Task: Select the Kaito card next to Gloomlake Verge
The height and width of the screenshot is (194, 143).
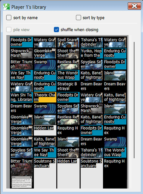Action: point(45,141)
